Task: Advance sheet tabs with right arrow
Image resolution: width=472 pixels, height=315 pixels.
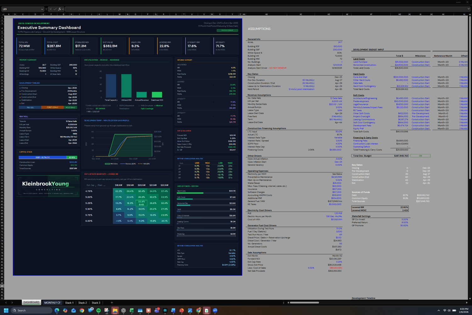Action: [x=12, y=303]
